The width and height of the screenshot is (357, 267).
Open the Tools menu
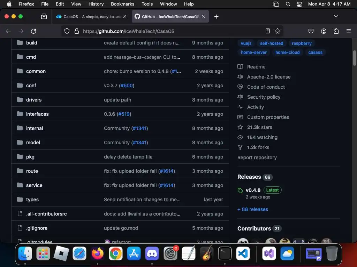(x=147, y=4)
